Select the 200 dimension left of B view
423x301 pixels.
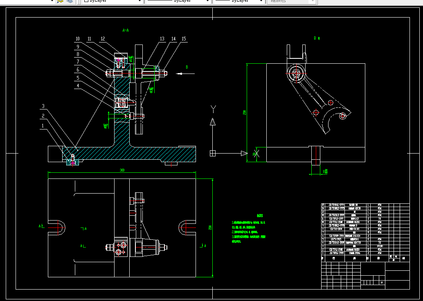click(x=244, y=112)
